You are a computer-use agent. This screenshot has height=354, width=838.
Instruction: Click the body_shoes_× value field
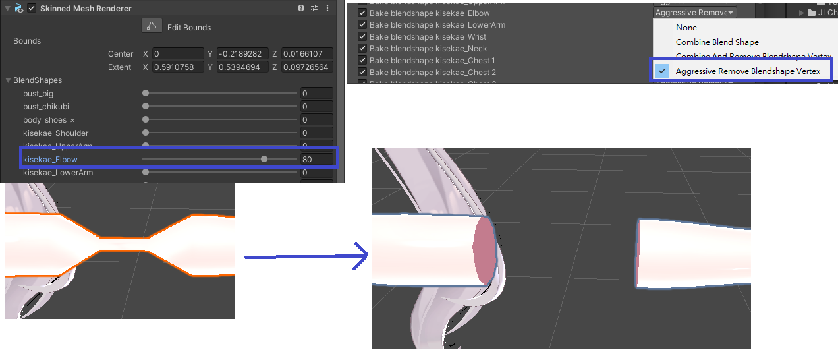click(x=317, y=120)
